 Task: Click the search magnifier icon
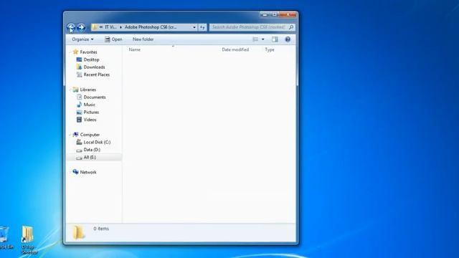click(291, 27)
